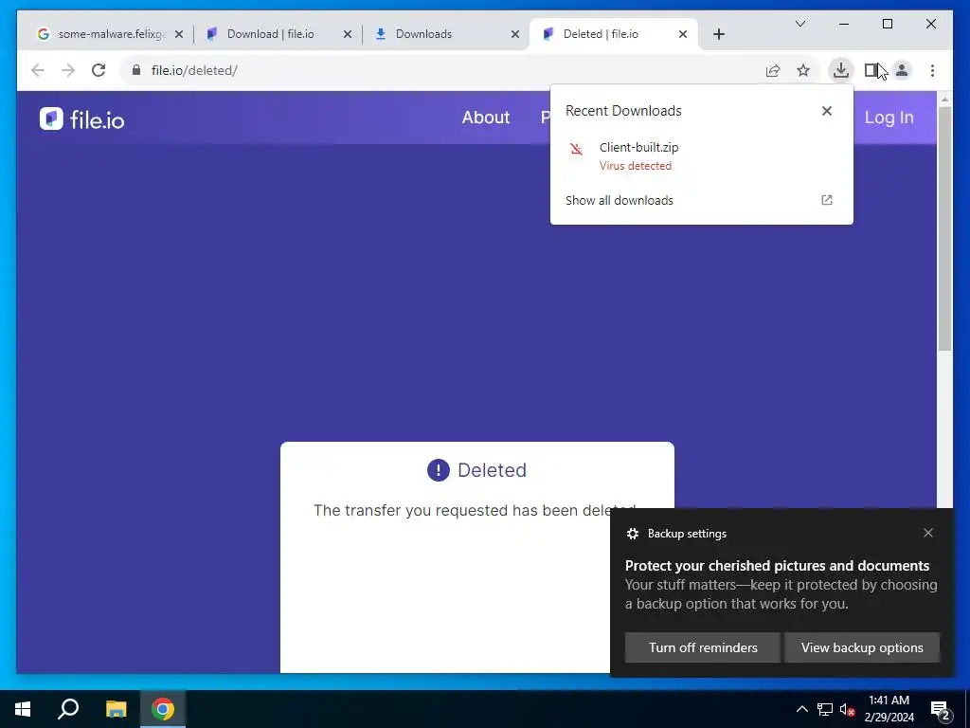
Task: Close the Downloads tab
Action: click(514, 34)
